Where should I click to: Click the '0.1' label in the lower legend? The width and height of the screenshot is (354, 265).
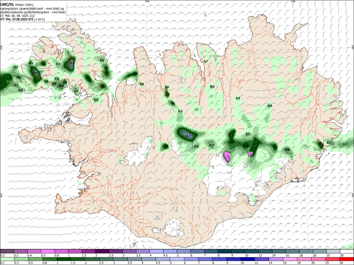(x=2, y=263)
